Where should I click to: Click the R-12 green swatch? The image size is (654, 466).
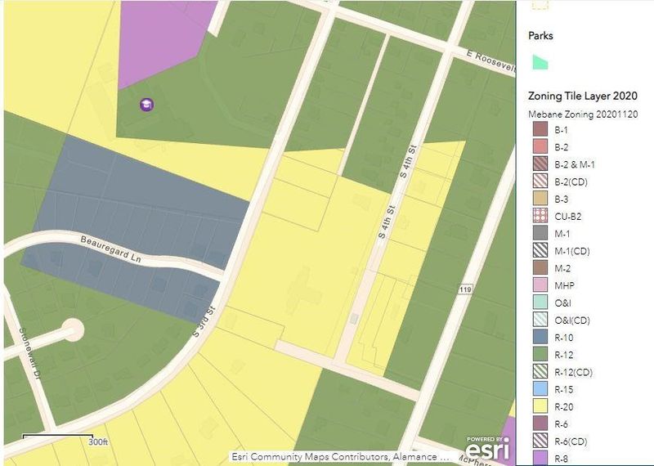(540, 354)
